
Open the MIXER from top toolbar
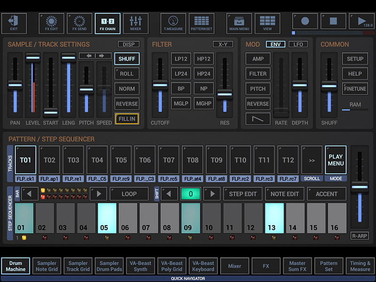pos(136,23)
